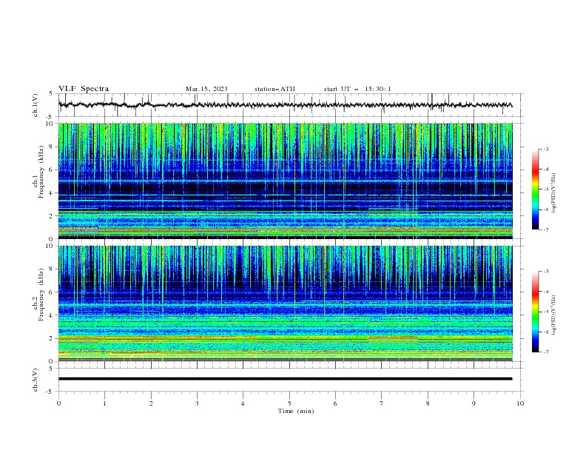This screenshot has width=586, height=453.
Task: Click the '-7' tick on ch.2 colorbar
Action: pyautogui.click(x=545, y=352)
